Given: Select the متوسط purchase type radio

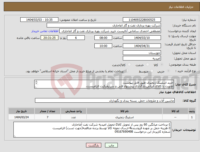Looking at the screenshot, I should pos(152,71).
